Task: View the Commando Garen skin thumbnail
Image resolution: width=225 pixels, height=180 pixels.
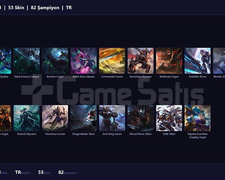Action: (112, 61)
